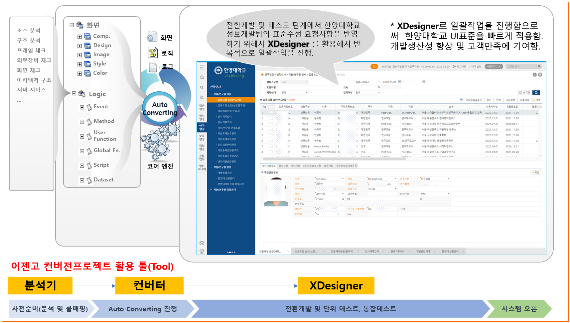Click the orange breadcrumb star icon
Image resolution: width=570 pixels, height=323 pixels.
point(262,75)
